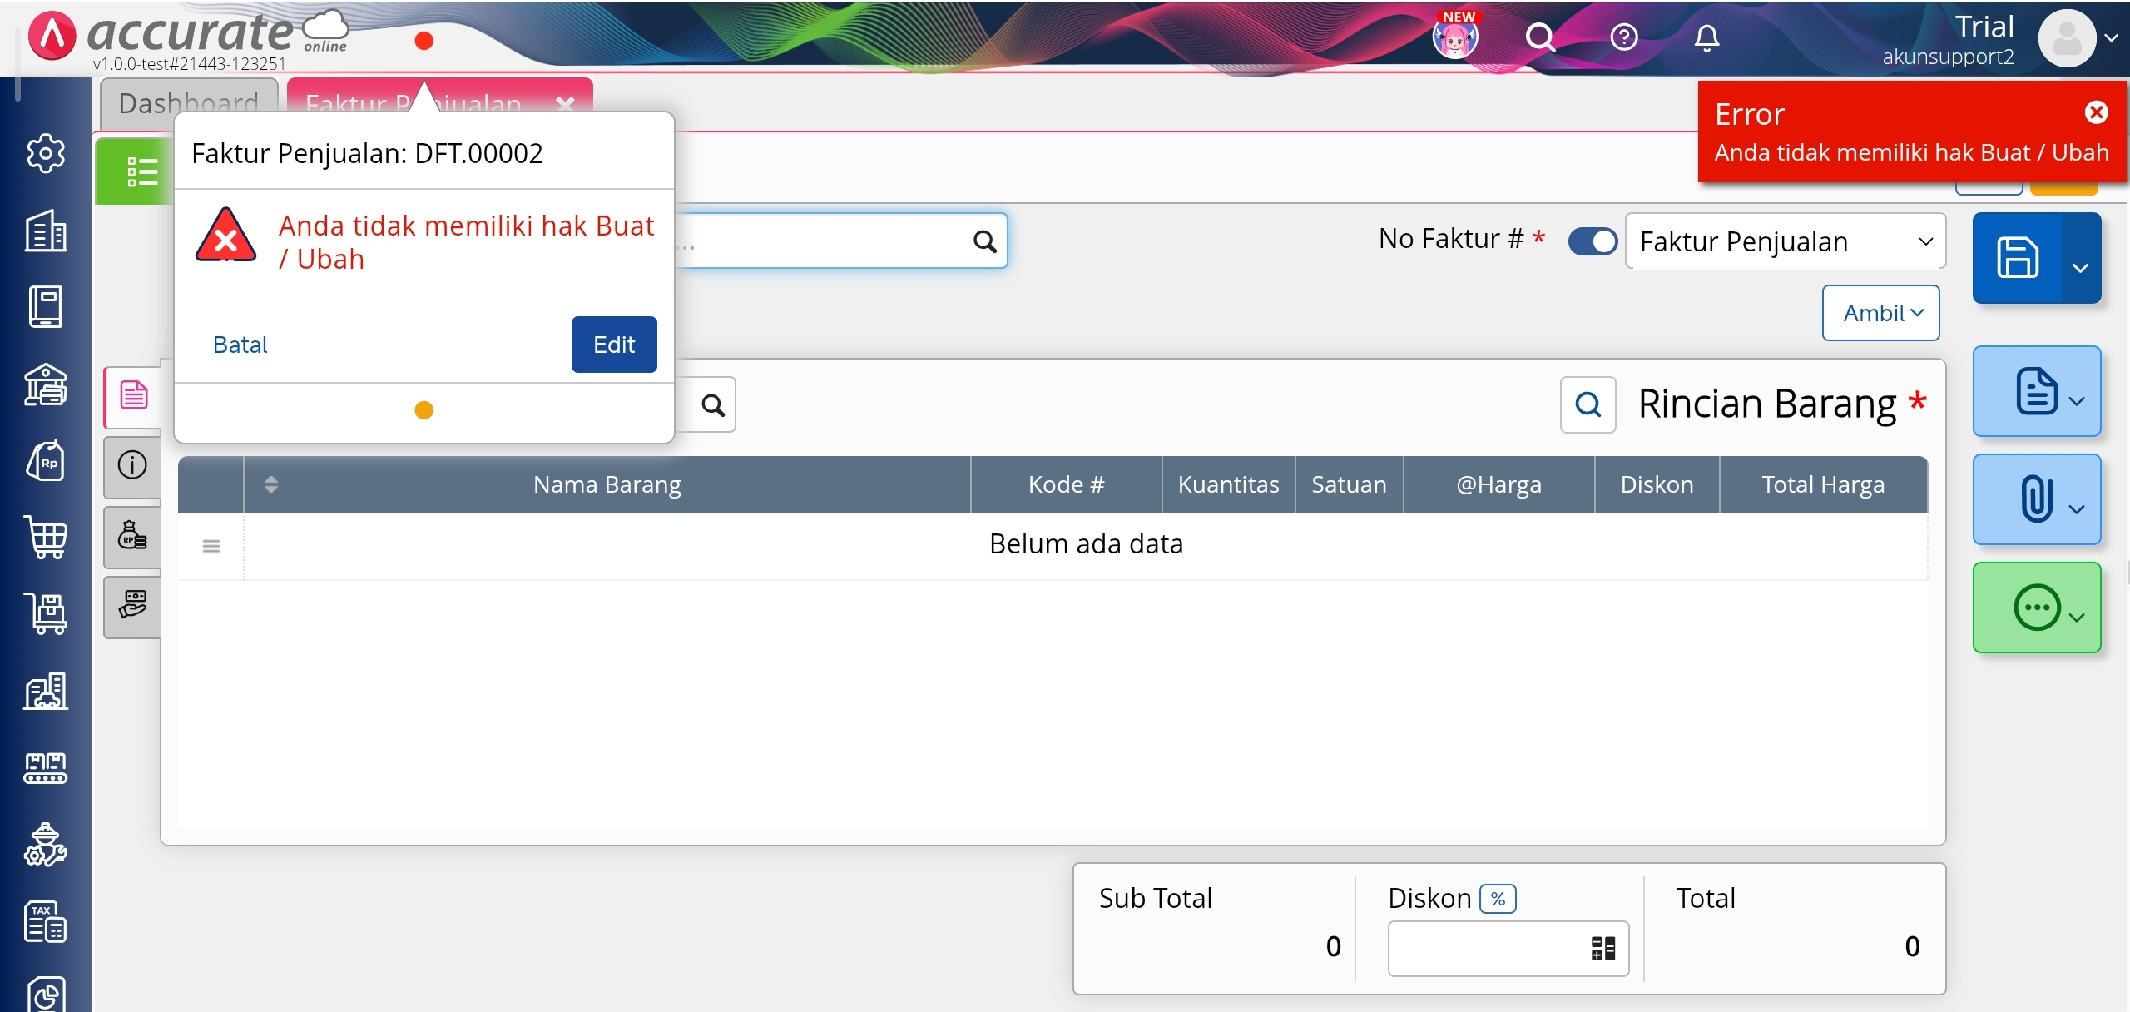2130x1012 pixels.
Task: Click the Batal link
Action: pyautogui.click(x=240, y=345)
